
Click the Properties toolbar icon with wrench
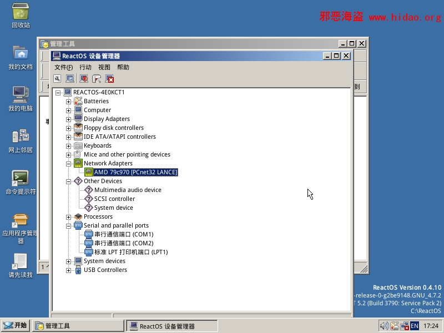pyautogui.click(x=57, y=79)
